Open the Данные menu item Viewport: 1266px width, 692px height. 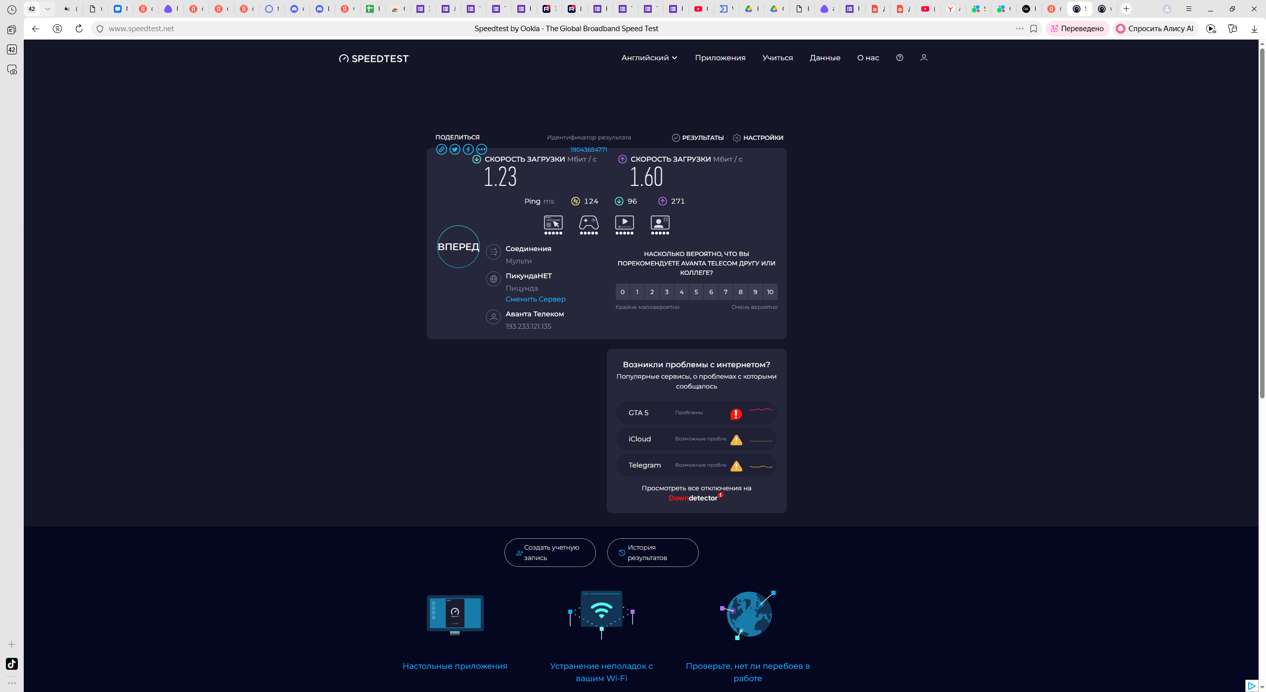pyautogui.click(x=825, y=58)
